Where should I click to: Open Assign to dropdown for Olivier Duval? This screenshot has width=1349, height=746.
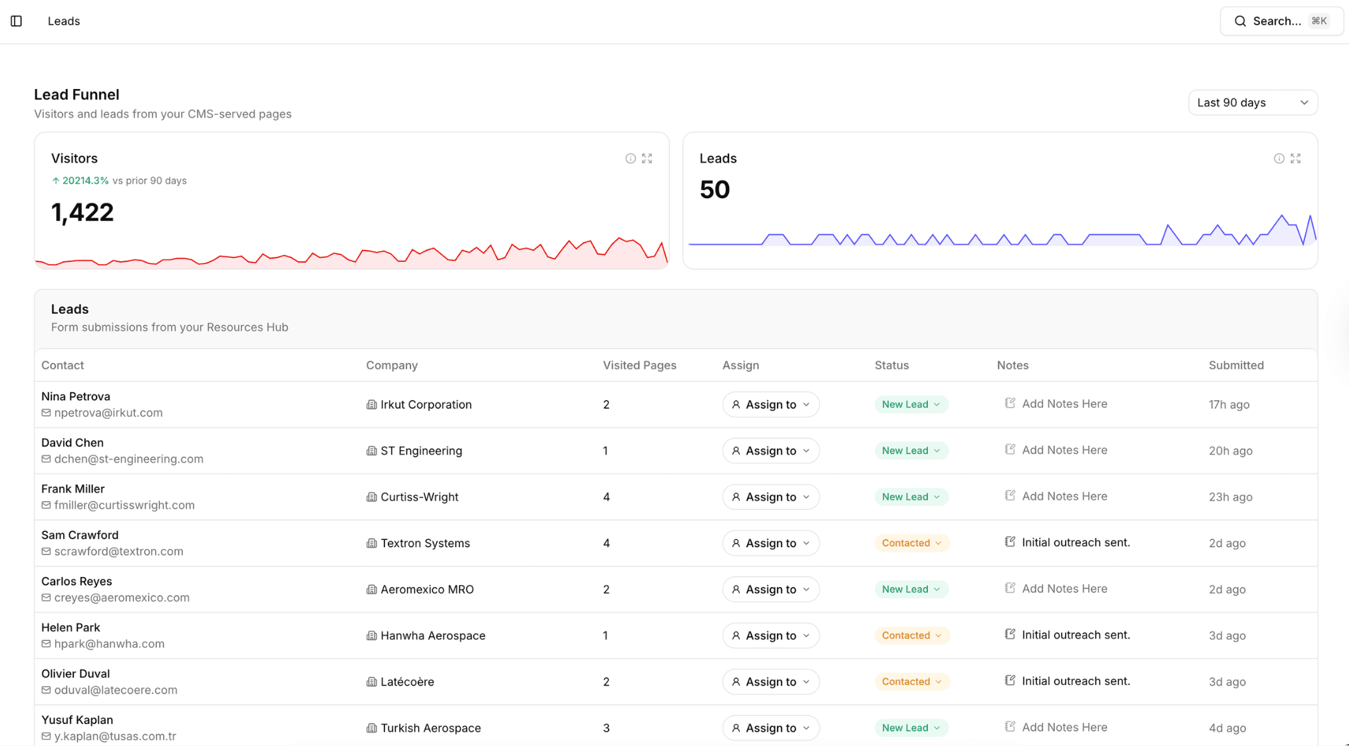click(770, 682)
